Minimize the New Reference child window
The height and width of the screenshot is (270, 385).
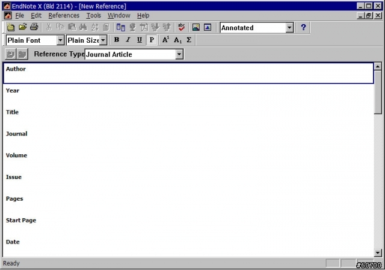tap(360, 16)
